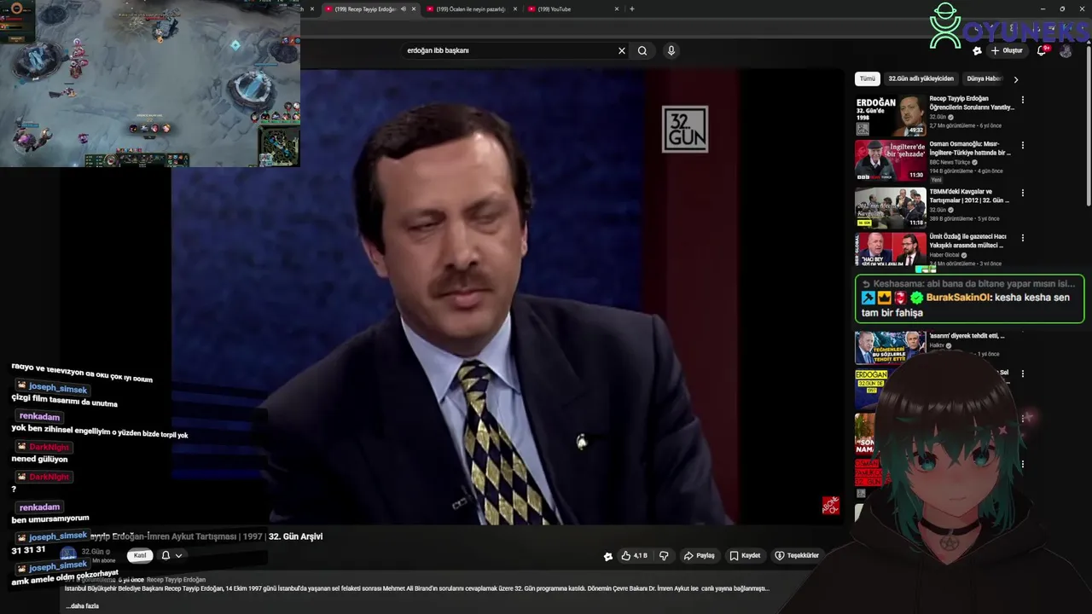Click the red subscribe badge in video corner
The width and height of the screenshot is (1092, 614).
pyautogui.click(x=830, y=506)
